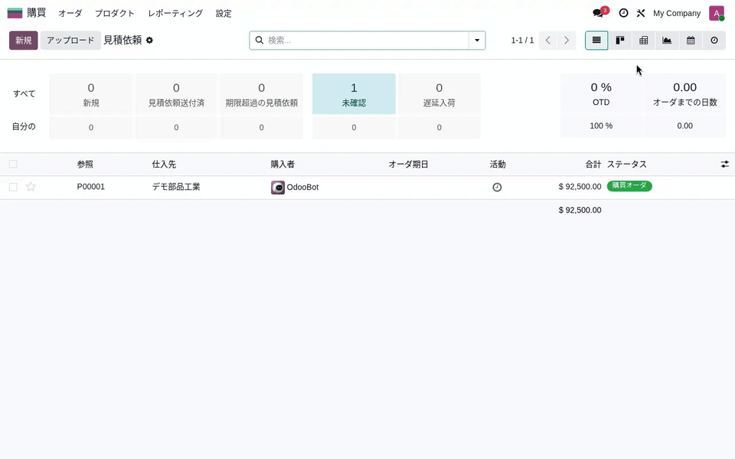
Task: Click the activity clock icon for P00001
Action: pyautogui.click(x=497, y=187)
